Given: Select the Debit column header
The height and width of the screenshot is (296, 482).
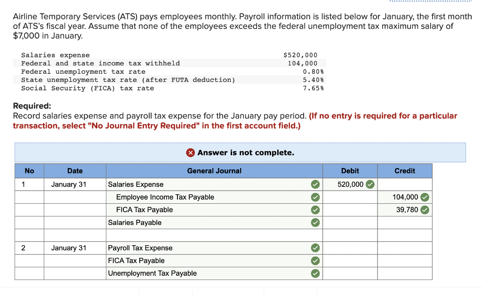Looking at the screenshot, I should tap(350, 171).
